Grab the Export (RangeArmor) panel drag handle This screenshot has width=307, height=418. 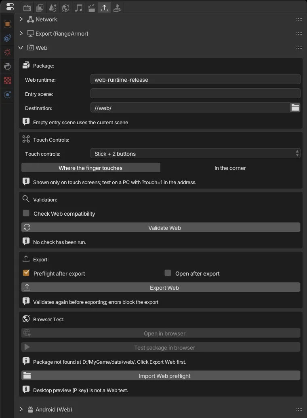coord(299,34)
